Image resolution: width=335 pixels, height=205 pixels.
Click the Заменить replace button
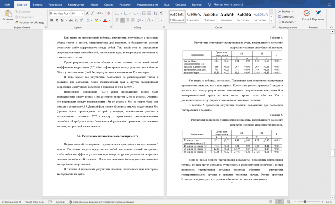(x=286, y=17)
